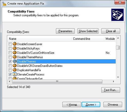127x112 pixels.
Task: Uncheck the ElevateCreateProcess checkbox
Action: click(x=10, y=74)
